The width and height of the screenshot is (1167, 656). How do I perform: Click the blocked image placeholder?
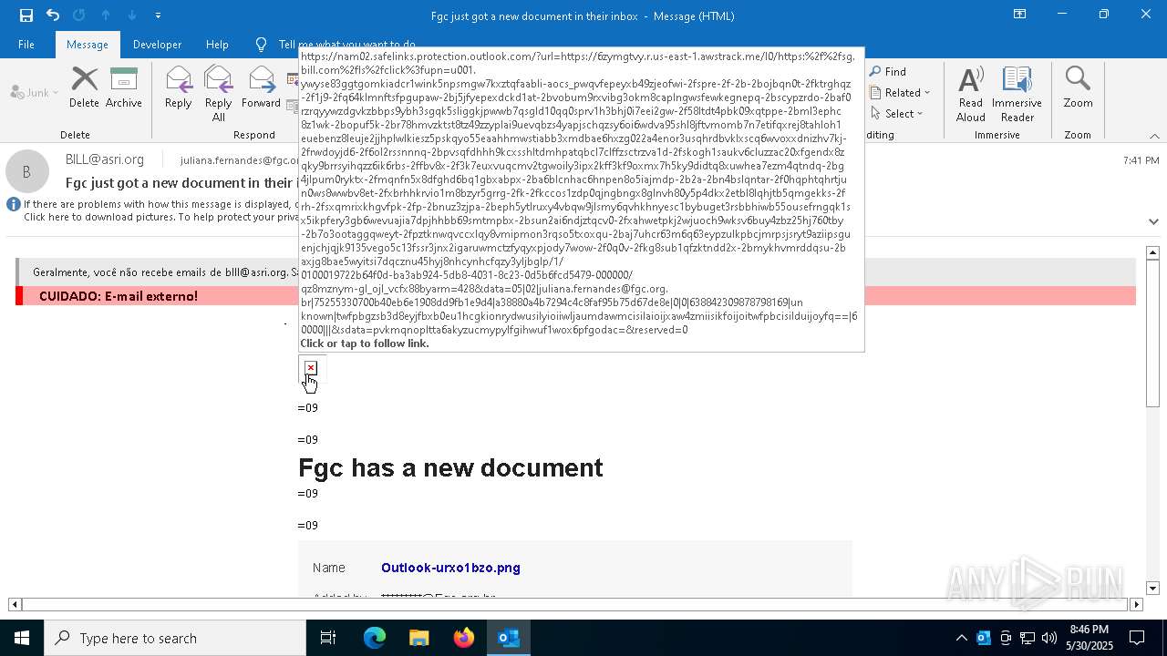[x=311, y=368]
